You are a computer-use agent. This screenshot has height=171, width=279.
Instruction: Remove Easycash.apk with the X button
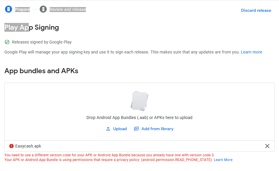[x=267, y=146]
